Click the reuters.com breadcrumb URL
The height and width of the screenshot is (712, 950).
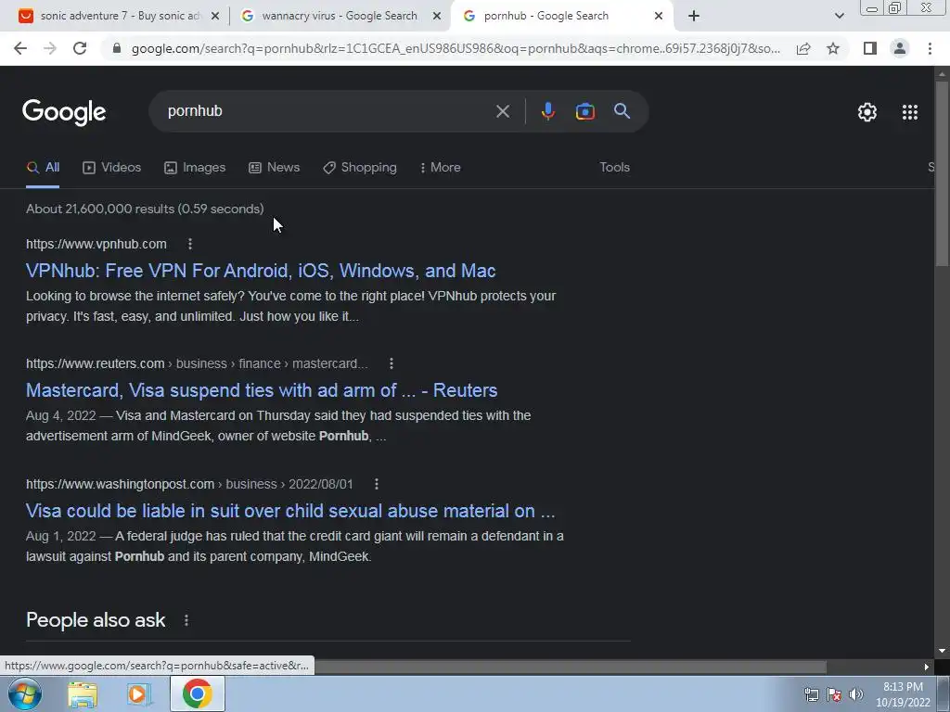click(x=197, y=363)
